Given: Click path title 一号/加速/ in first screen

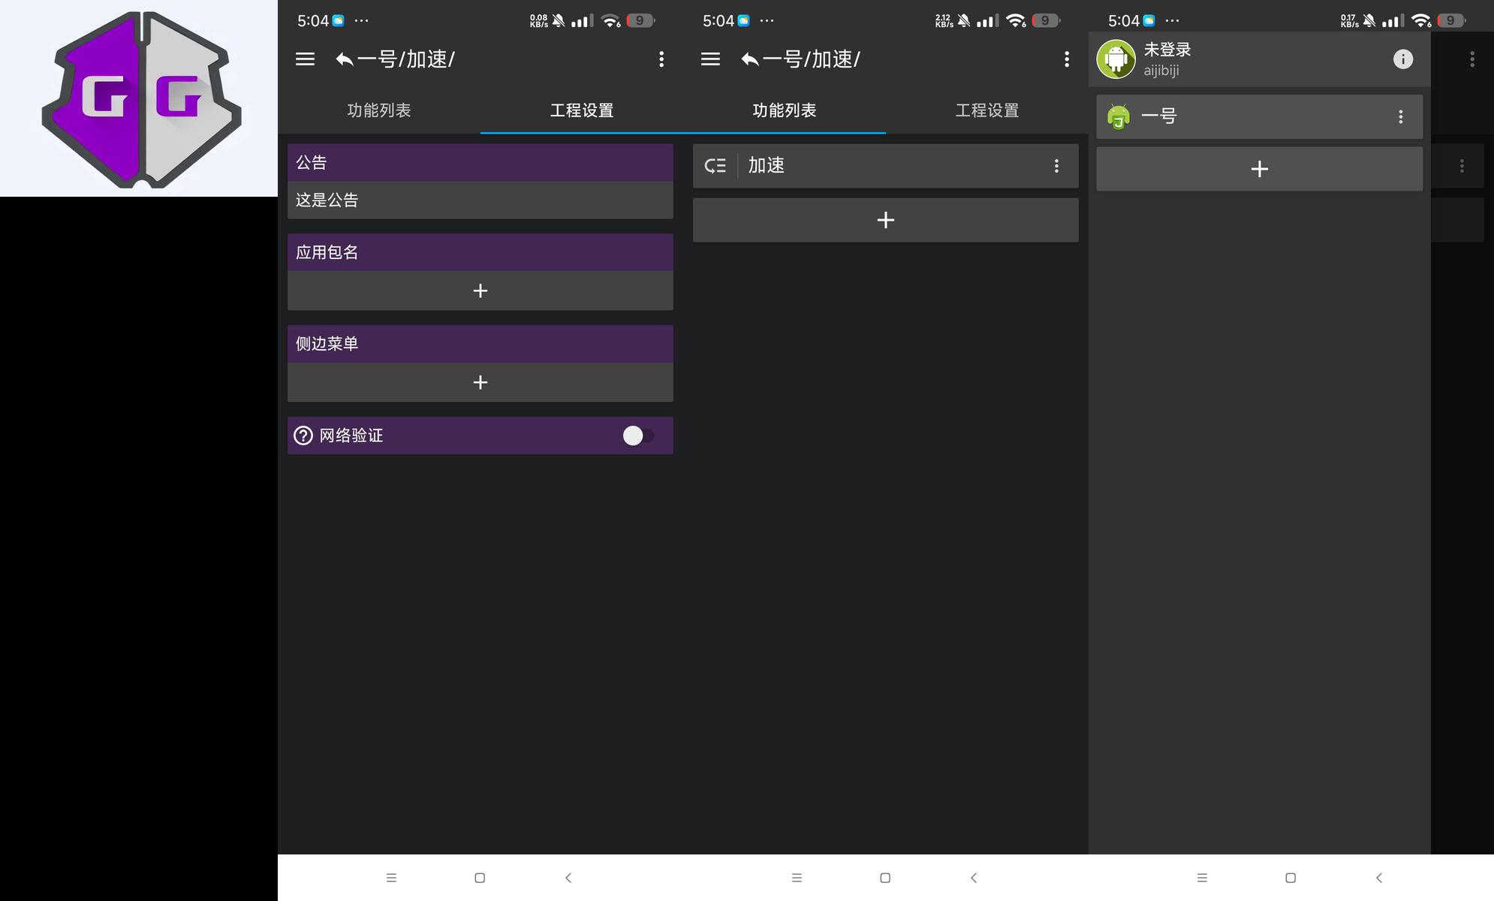Looking at the screenshot, I should click(x=406, y=59).
